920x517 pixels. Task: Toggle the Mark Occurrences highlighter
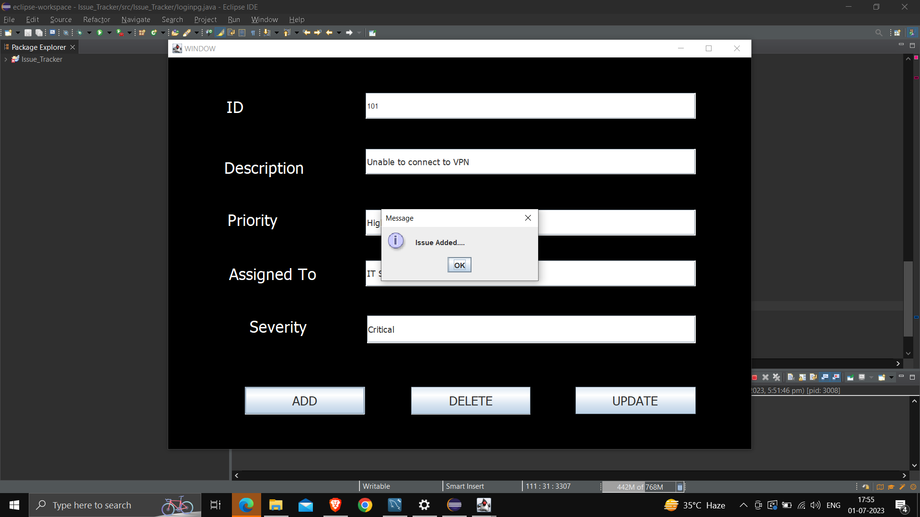[x=221, y=33]
